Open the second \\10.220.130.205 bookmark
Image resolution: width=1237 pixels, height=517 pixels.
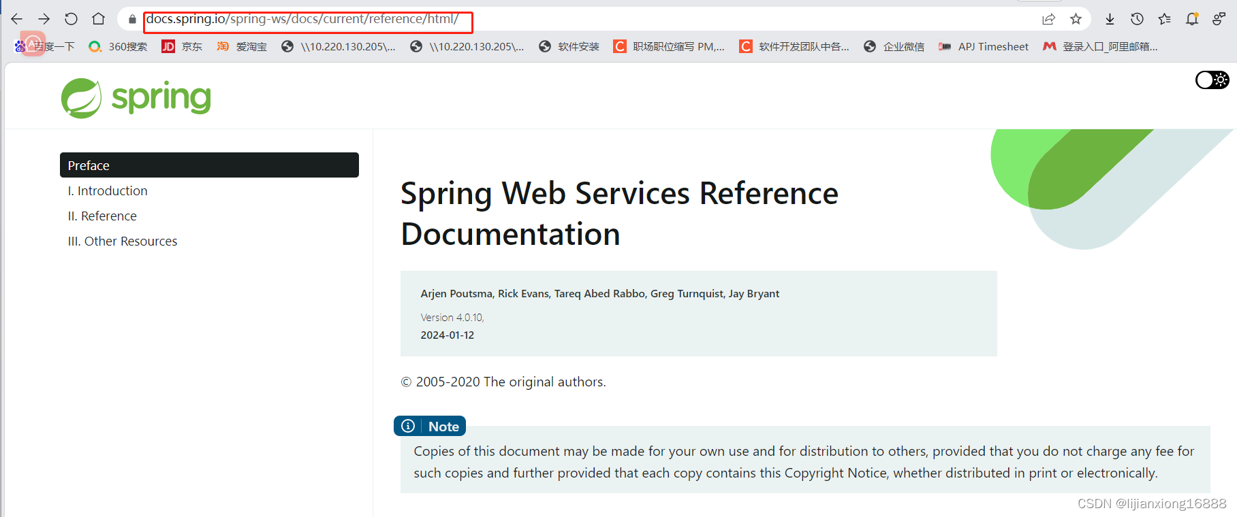click(x=467, y=46)
